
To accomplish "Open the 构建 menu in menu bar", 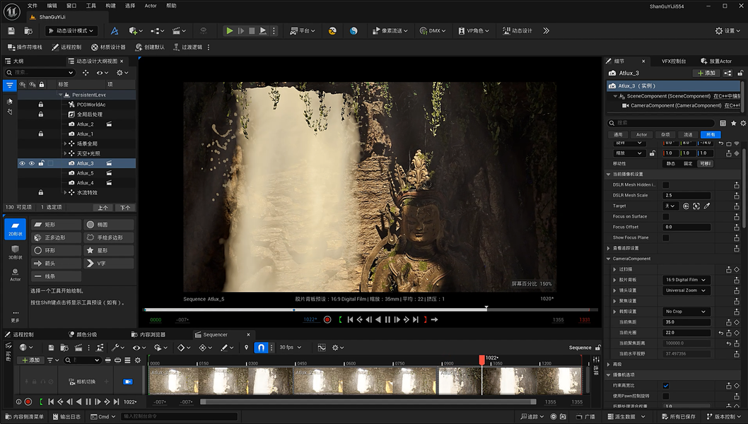I will [110, 6].
